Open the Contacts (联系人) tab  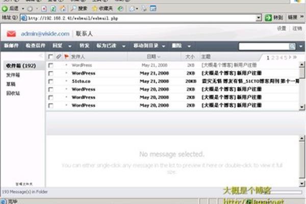pyautogui.click(x=84, y=34)
